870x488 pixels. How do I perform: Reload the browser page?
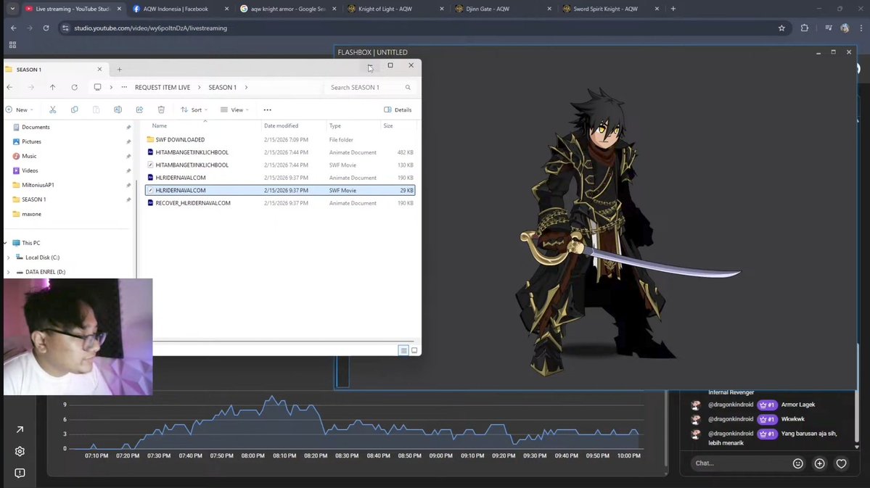(x=46, y=28)
